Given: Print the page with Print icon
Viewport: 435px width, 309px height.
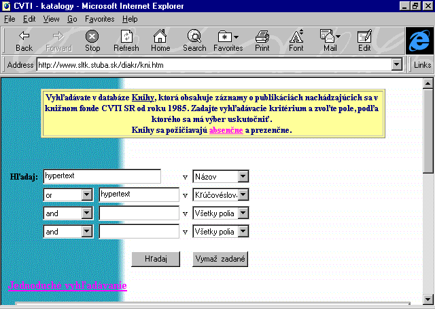Looking at the screenshot, I should (x=262, y=41).
